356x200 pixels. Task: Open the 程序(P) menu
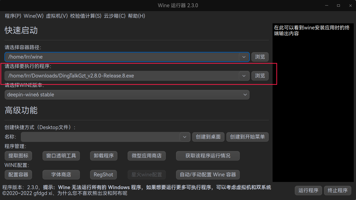pyautogui.click(x=13, y=16)
